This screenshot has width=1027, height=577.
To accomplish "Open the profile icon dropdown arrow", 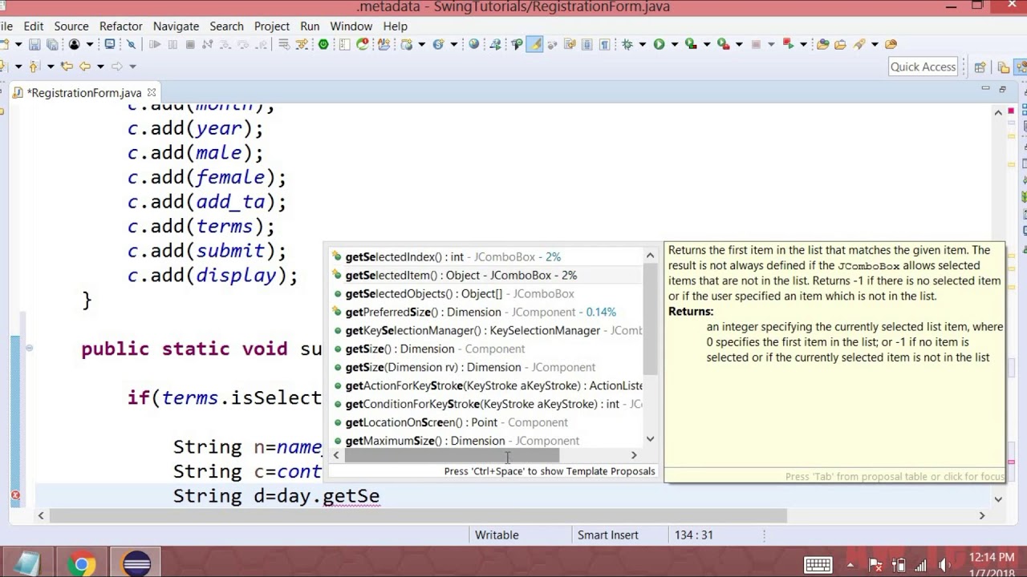I will pos(90,44).
